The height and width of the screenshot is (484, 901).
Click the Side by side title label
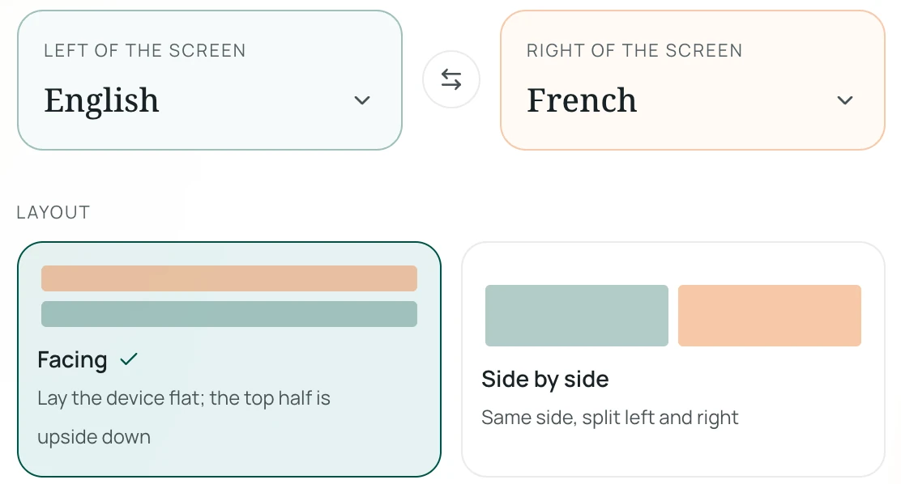[544, 380]
